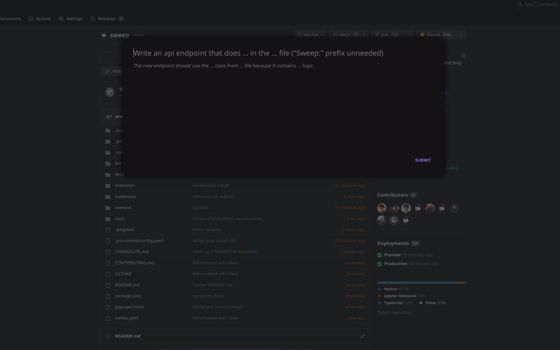Click the folder icon for notebooks
560x350 pixels.
(108, 196)
